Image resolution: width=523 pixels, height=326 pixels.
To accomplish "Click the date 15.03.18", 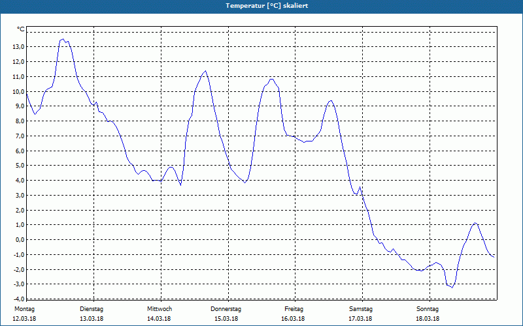I will pos(226,319).
